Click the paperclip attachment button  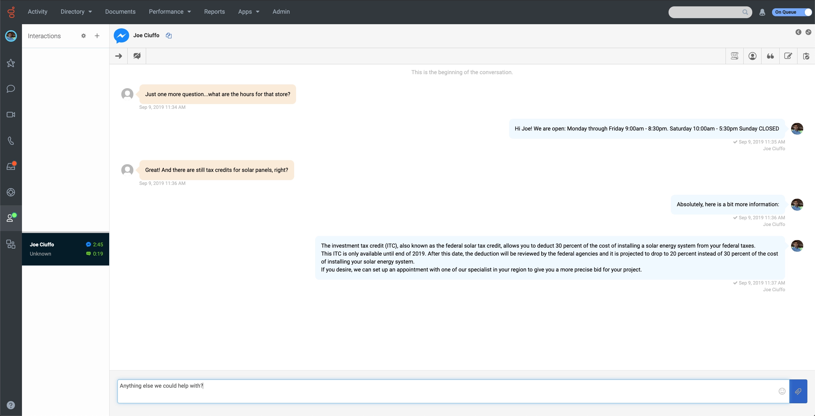[x=798, y=391]
